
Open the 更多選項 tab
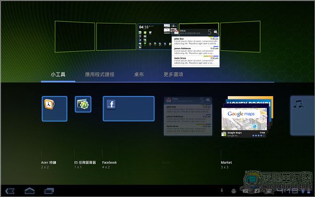(173, 75)
